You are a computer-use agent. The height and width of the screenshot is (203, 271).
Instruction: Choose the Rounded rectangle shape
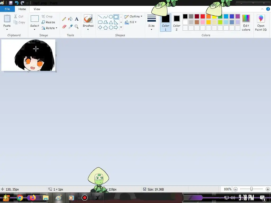point(100,22)
